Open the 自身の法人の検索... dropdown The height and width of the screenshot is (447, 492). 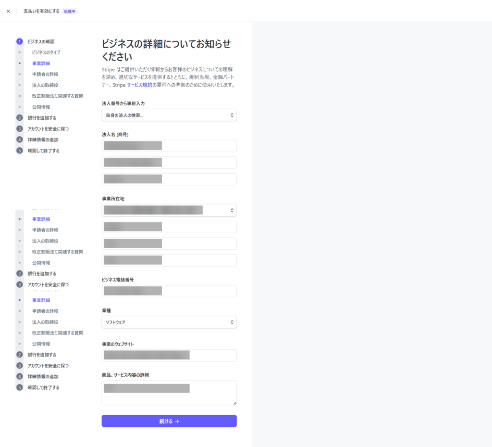169,115
